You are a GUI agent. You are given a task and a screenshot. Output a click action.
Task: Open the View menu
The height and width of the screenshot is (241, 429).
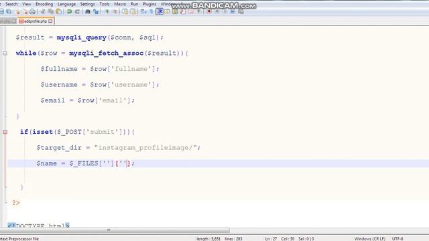27,4
